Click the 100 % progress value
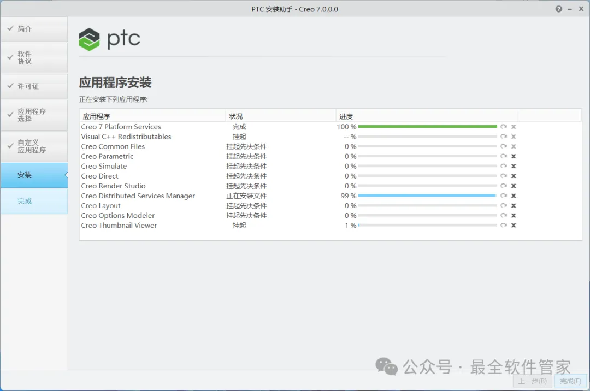The height and width of the screenshot is (391, 590). click(x=346, y=127)
